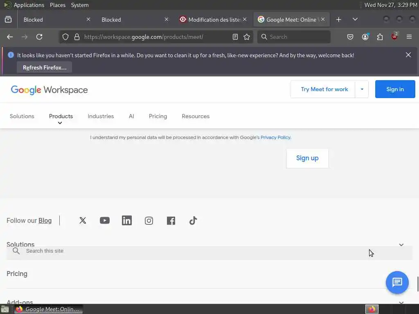Screen dimensions: 419x314
Task: Click the clock in the top panel
Action: point(391,5)
